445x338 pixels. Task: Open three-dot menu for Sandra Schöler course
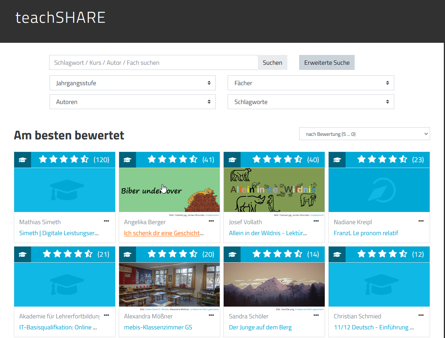(x=316, y=315)
